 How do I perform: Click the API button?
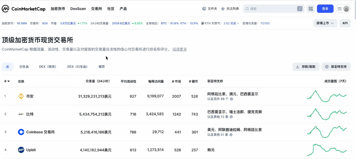click(345, 23)
